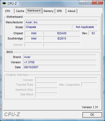
Task: Click the southbridge ID2815 field
Action: [62, 38]
